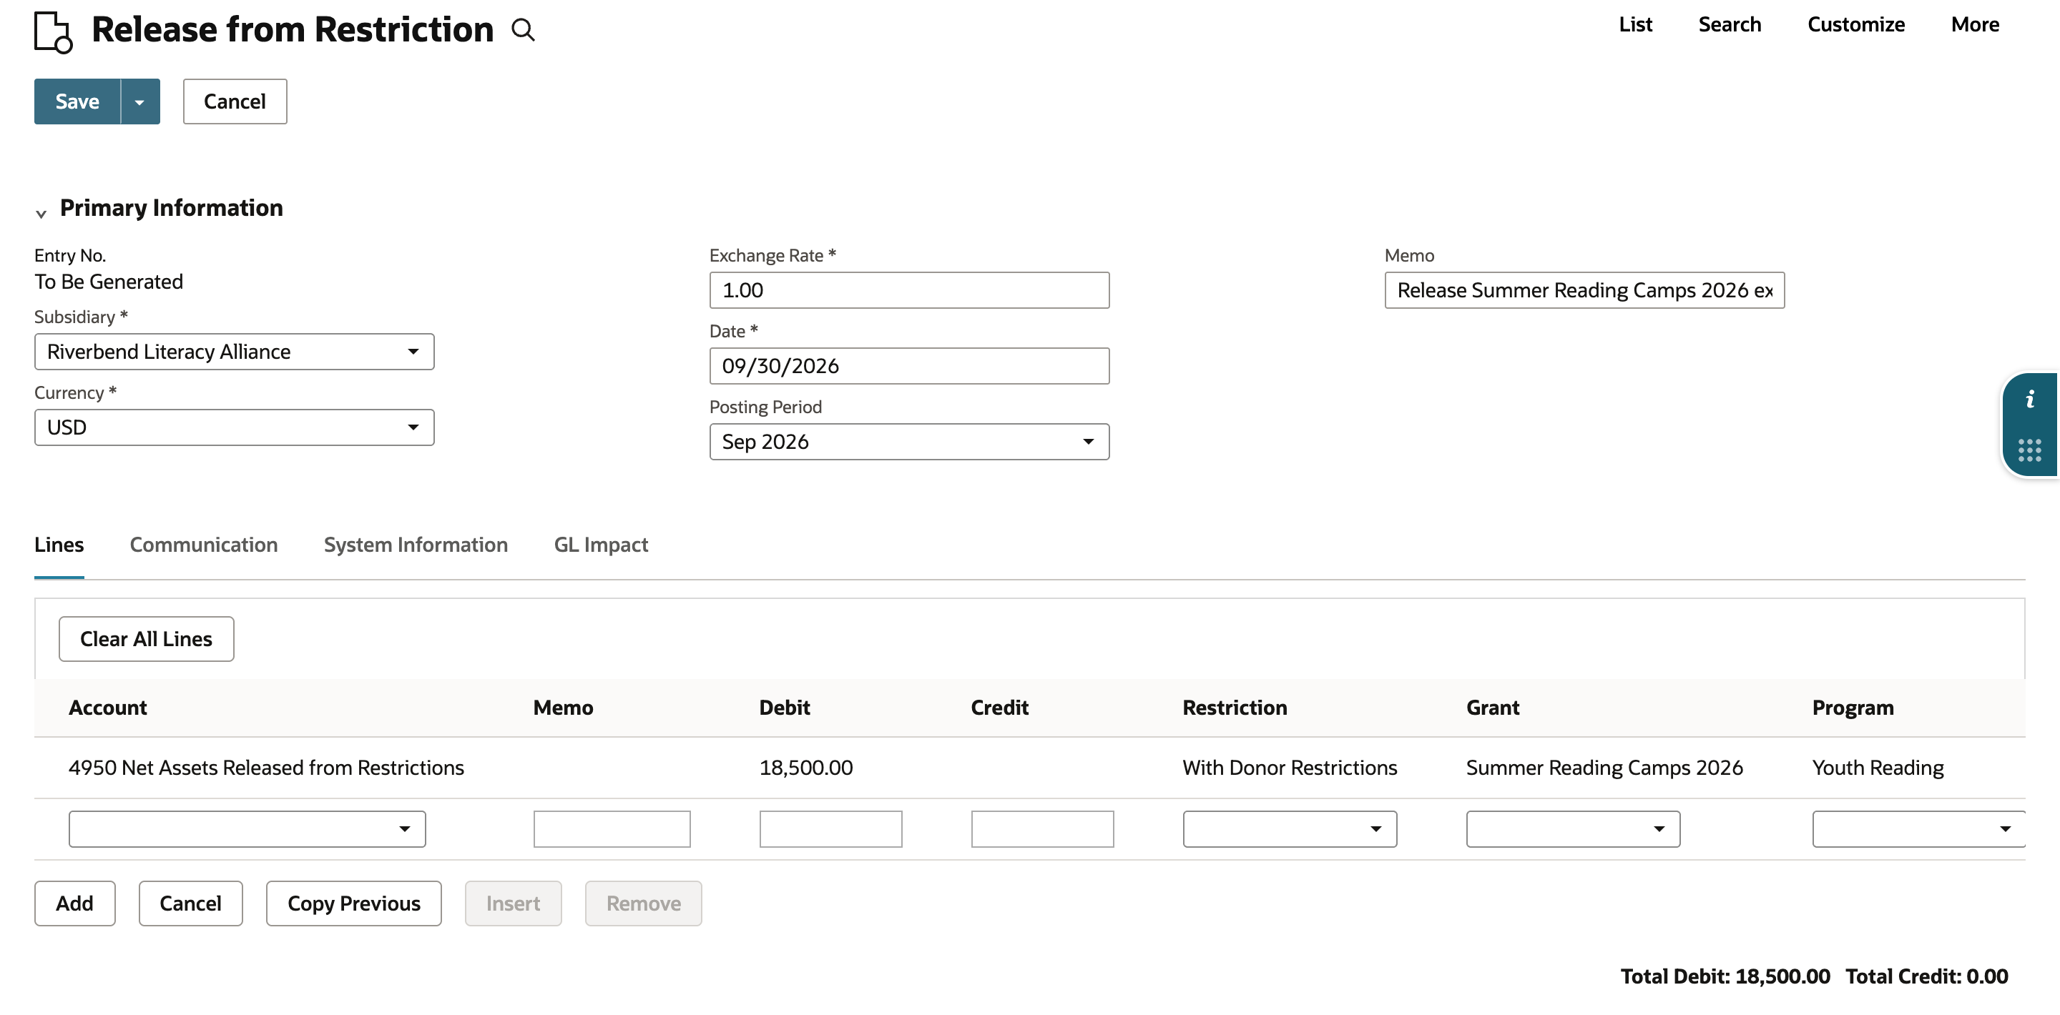Image resolution: width=2060 pixels, height=1015 pixels.
Task: Click the Youth Reading program cell
Action: tap(1878, 767)
